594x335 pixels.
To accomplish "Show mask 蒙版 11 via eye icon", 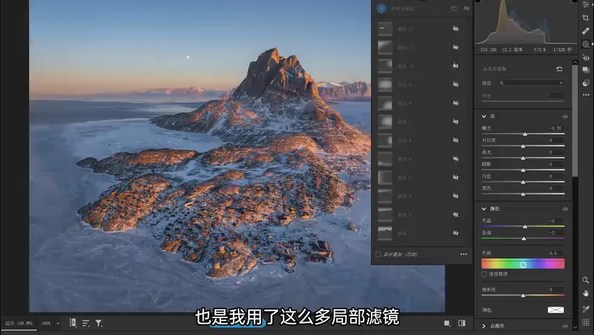I will (x=456, y=47).
